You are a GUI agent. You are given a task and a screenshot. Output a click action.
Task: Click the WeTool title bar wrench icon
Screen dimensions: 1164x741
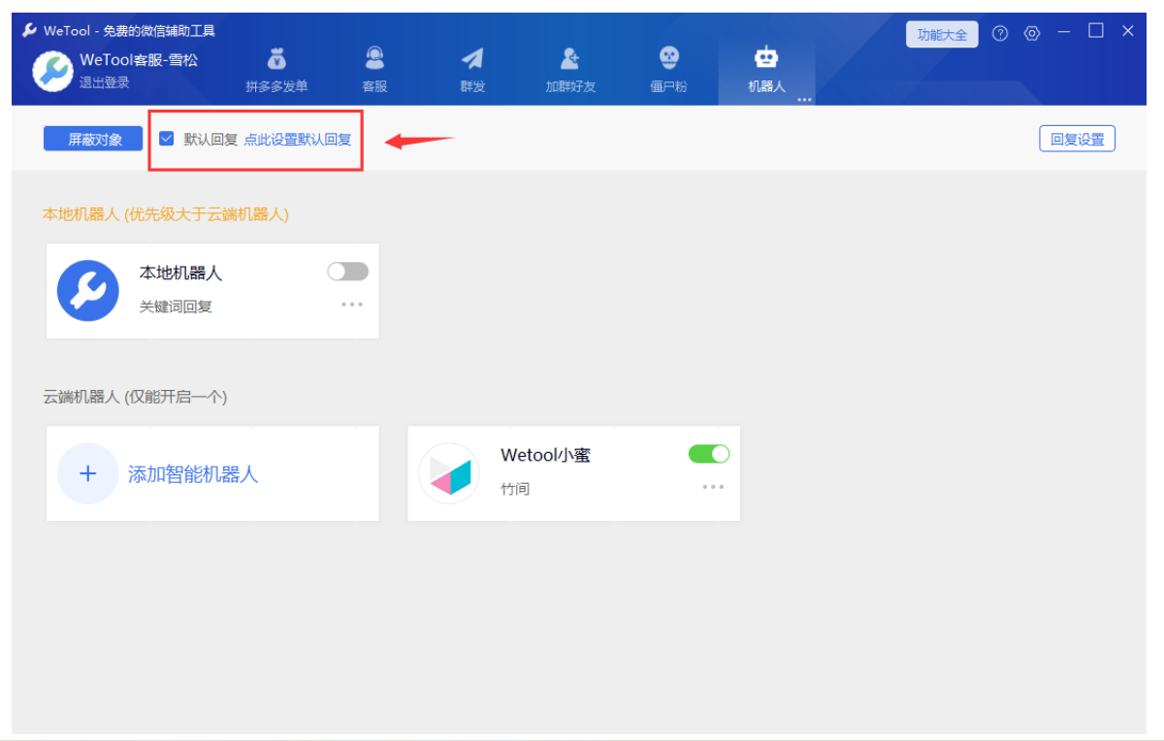pyautogui.click(x=30, y=30)
